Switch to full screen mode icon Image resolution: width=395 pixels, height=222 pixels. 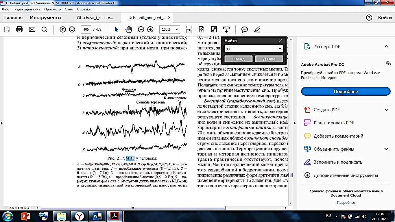coord(214,29)
